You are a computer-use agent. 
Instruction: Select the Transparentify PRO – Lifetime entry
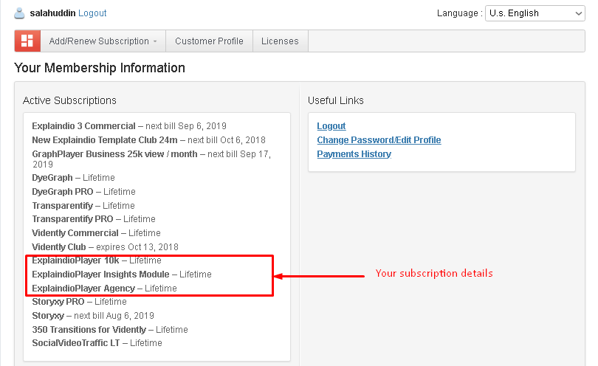tap(94, 219)
